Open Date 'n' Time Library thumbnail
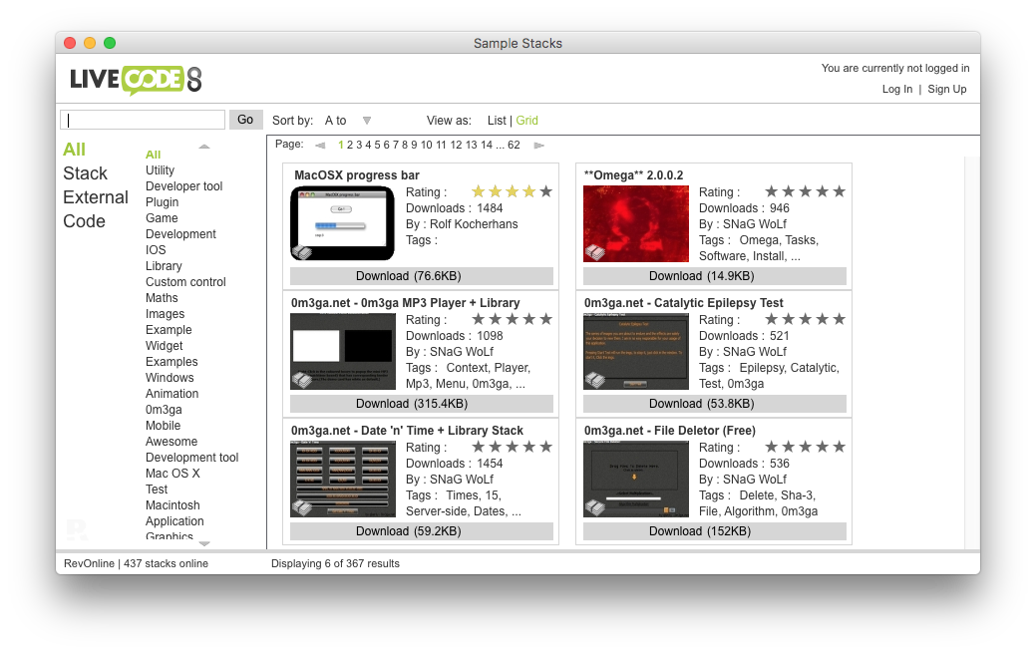Viewport: 1036px width, 654px height. click(x=342, y=479)
